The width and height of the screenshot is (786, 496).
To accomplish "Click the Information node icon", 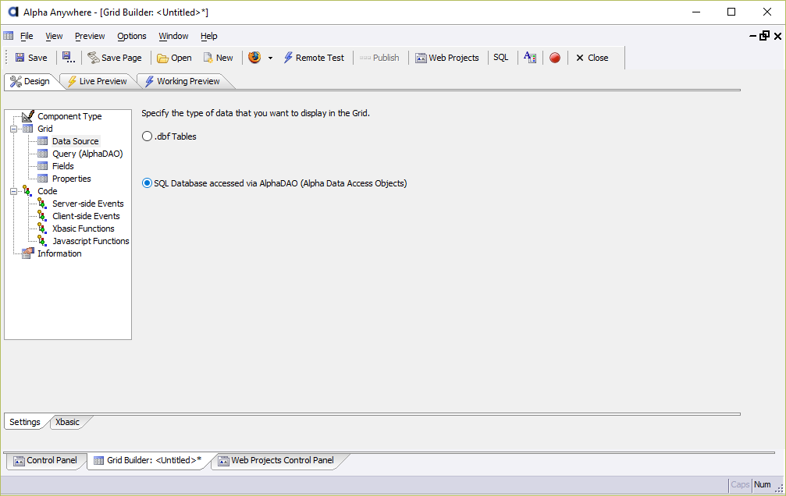I will pyautogui.click(x=28, y=253).
